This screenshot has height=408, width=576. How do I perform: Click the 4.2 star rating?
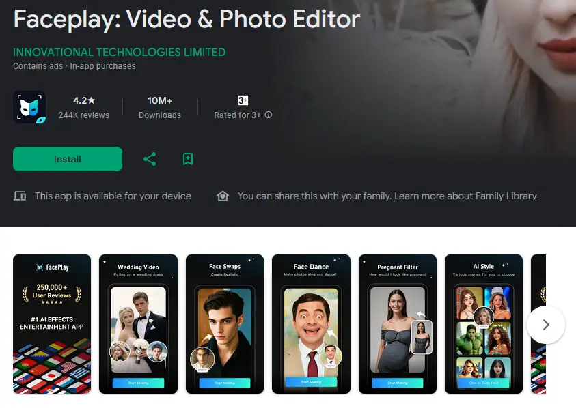(84, 100)
